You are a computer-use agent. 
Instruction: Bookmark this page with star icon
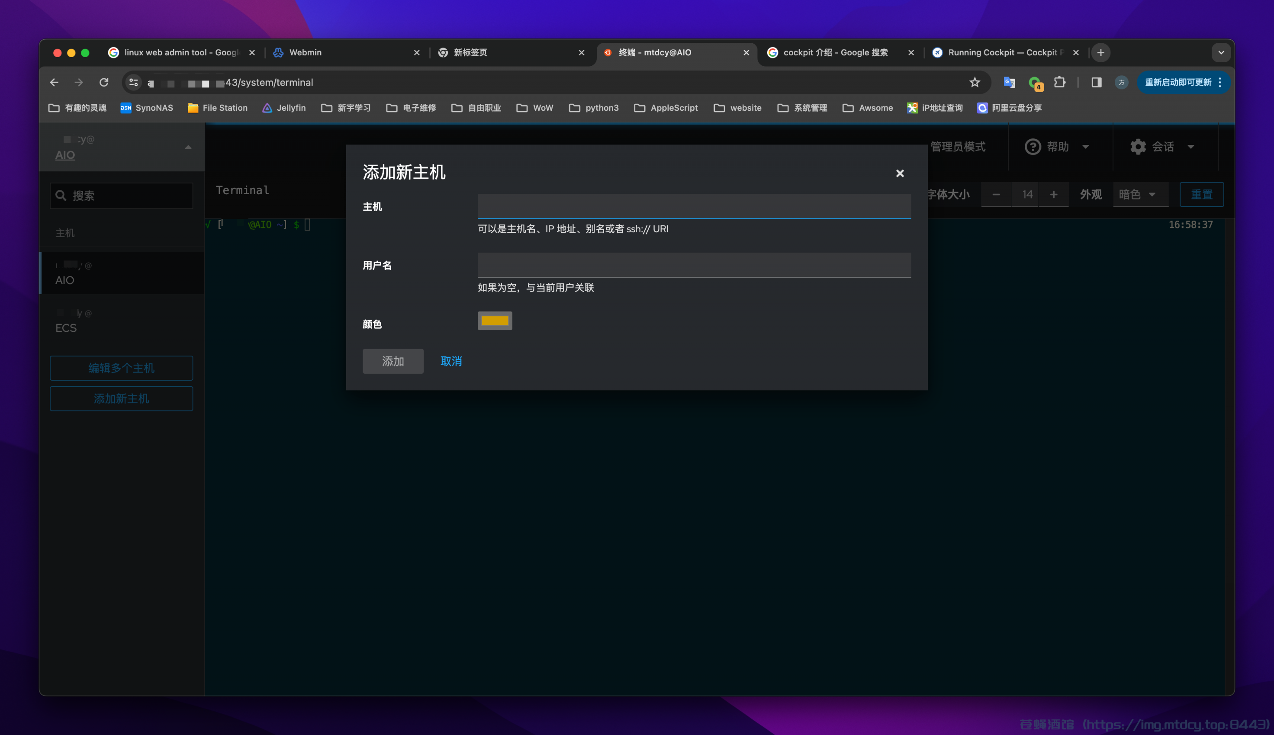click(x=975, y=82)
